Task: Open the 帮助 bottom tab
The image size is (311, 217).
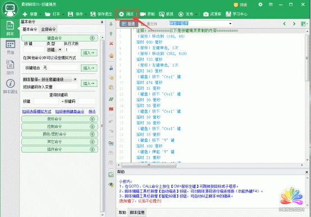Action: pyautogui.click(x=122, y=213)
